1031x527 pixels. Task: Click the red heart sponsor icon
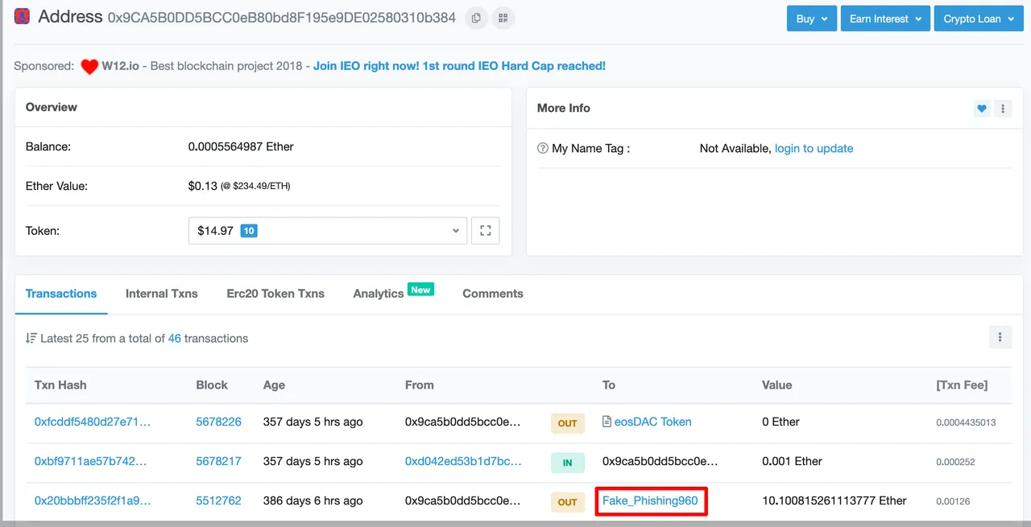(89, 67)
